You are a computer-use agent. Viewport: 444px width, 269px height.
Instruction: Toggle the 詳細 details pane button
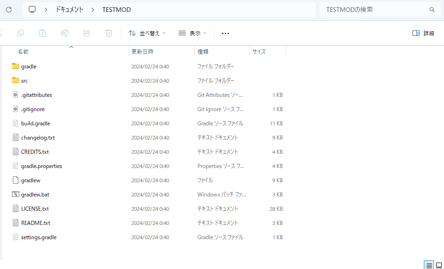pos(423,33)
